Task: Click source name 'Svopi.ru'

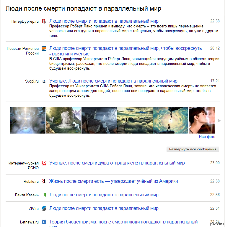Action: (x=32, y=81)
